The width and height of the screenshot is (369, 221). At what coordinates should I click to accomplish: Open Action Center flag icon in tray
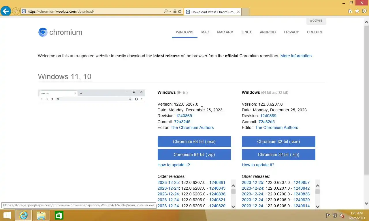[328, 215]
